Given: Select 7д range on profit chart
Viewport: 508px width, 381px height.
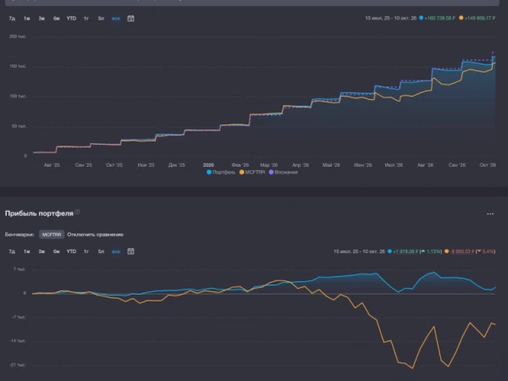Looking at the screenshot, I should 12,251.
